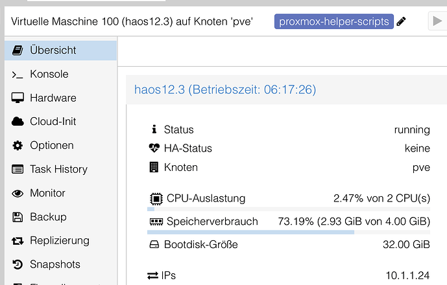Click the CPU-Auslastung progress bar

289,209
